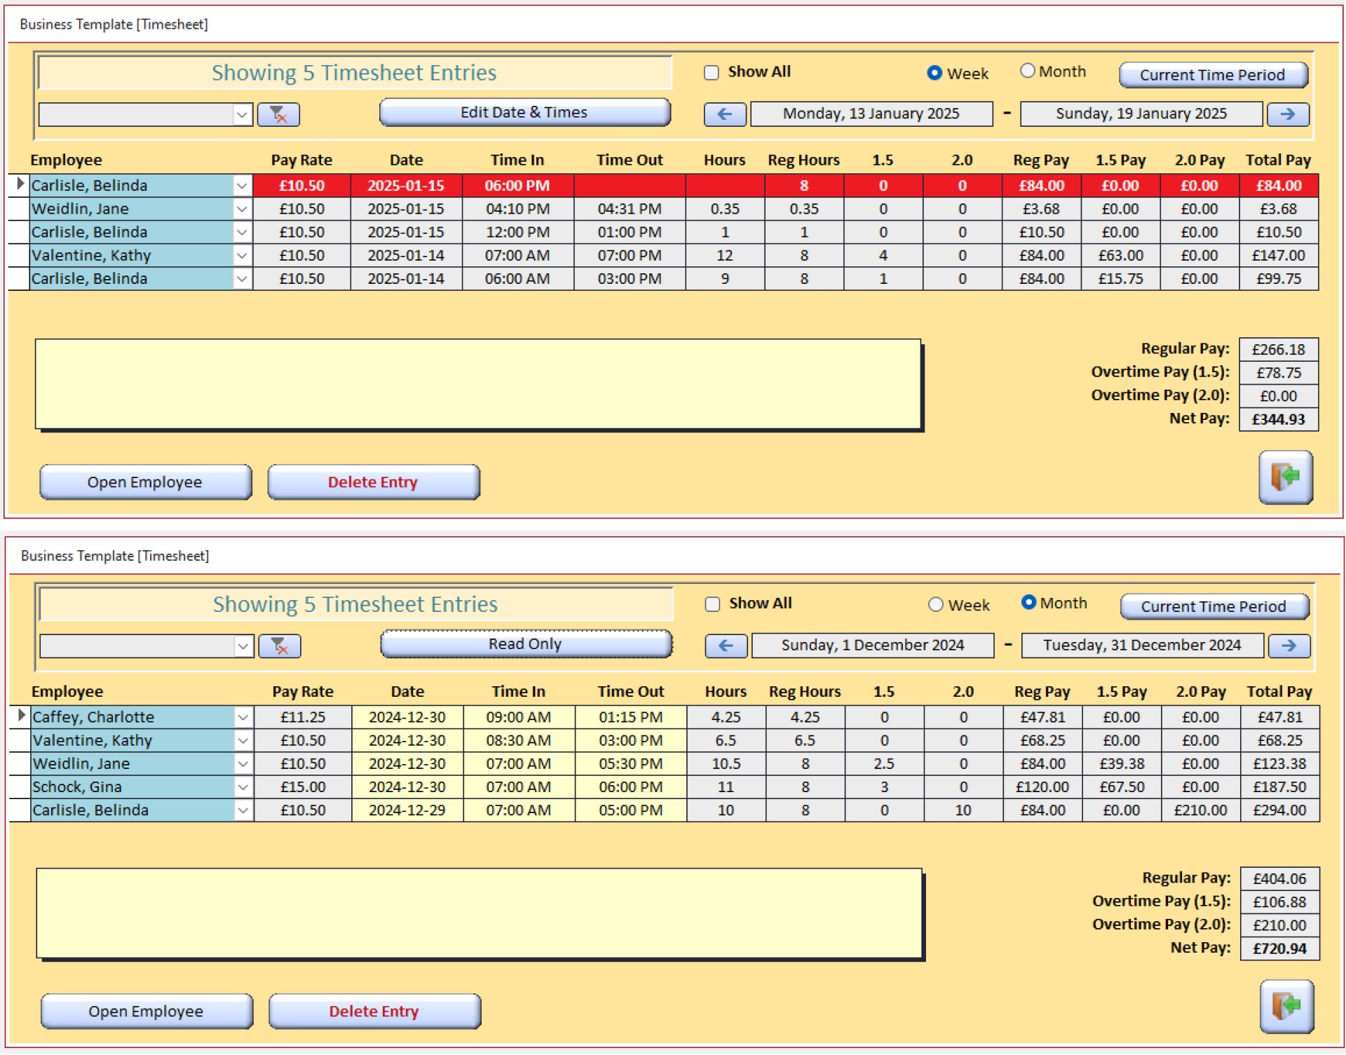Screen dimensions: 1346x1055
Task: Select Month radio button in upper form
Action: [1027, 72]
